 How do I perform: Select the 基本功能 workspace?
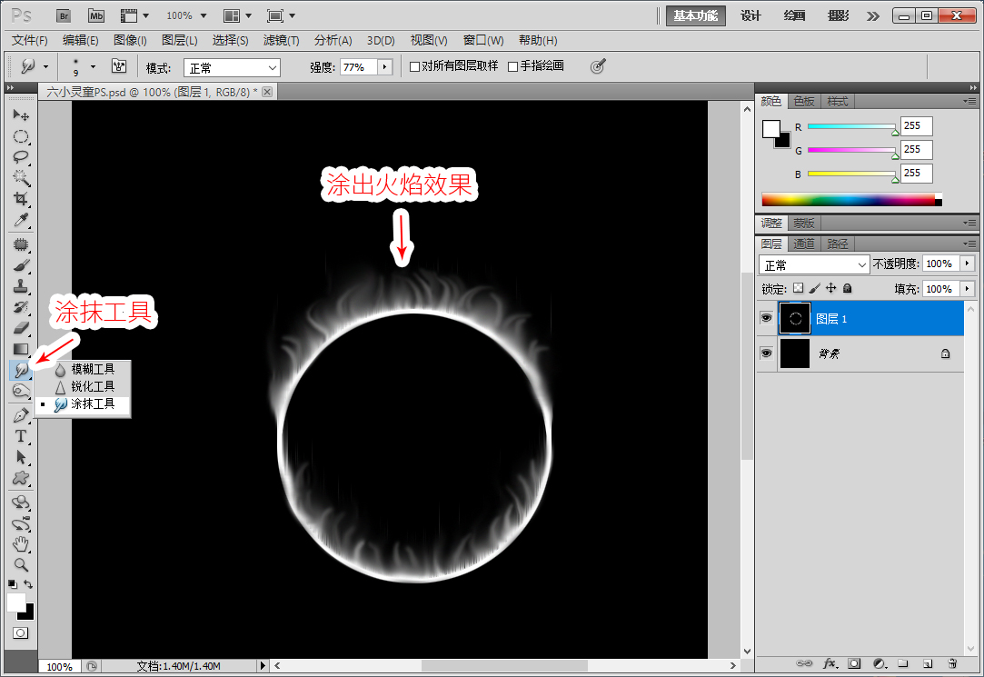(x=695, y=15)
